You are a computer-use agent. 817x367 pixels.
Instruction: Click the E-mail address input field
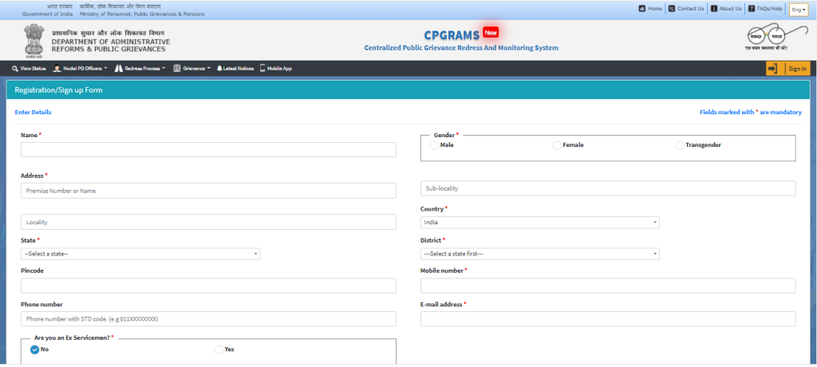(x=608, y=319)
